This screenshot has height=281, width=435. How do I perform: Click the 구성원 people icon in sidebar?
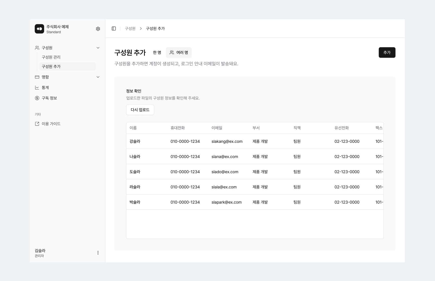pos(37,48)
